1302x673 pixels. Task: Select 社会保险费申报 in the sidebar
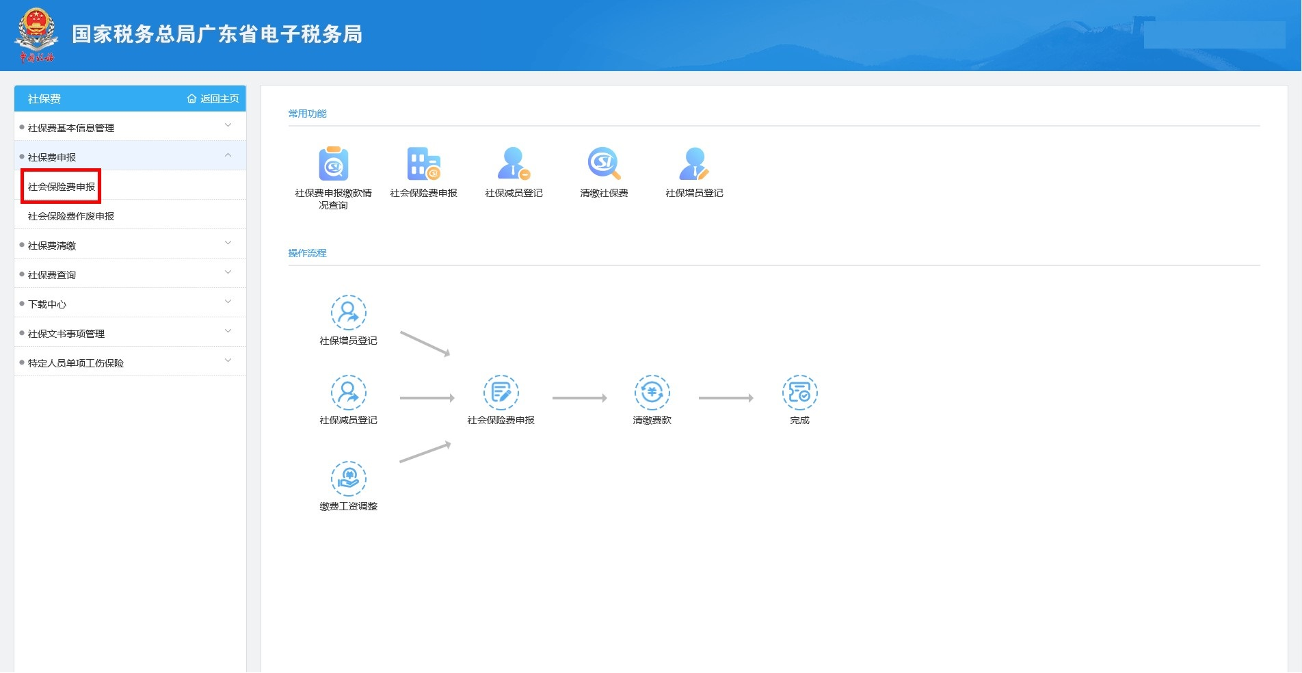pos(62,187)
